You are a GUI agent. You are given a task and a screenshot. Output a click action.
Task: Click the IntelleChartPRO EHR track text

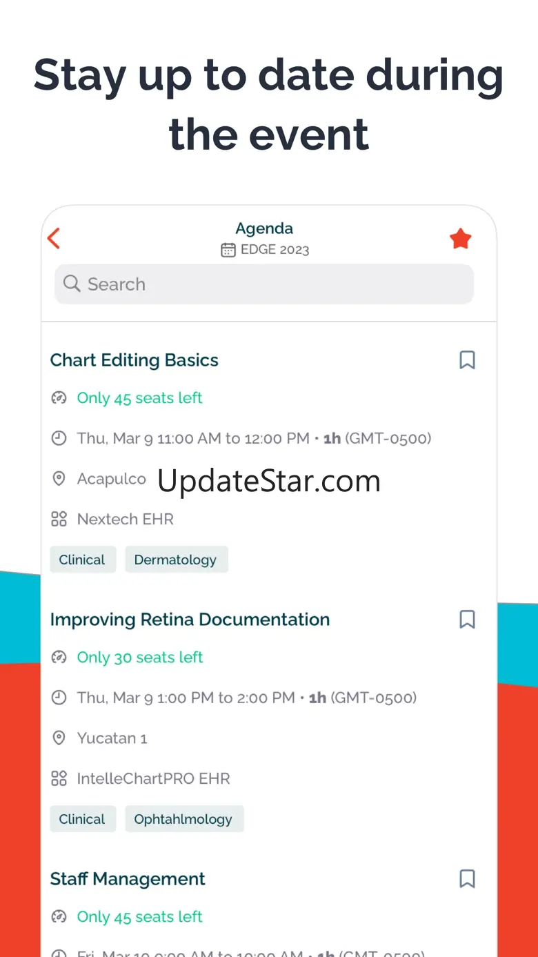pyautogui.click(x=154, y=778)
